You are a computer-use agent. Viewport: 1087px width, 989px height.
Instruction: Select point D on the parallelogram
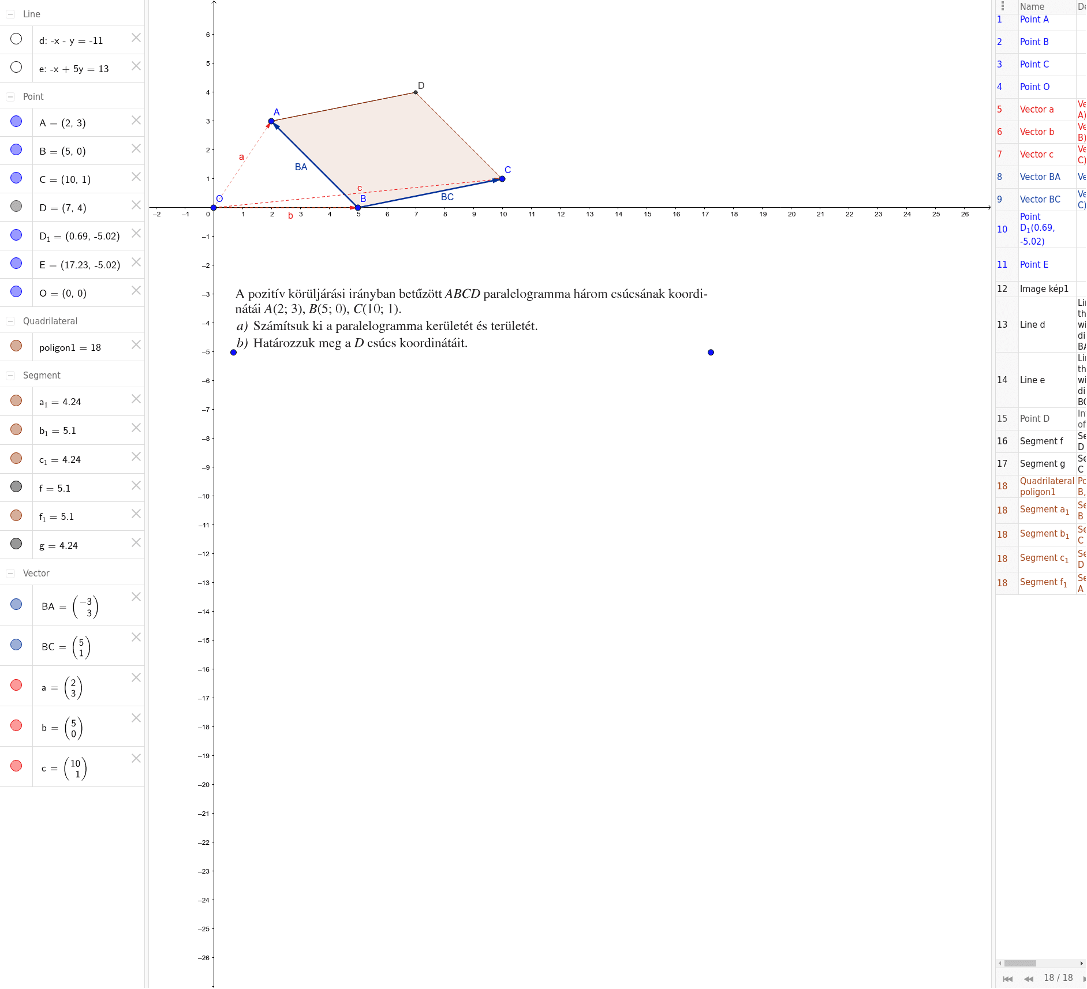pyautogui.click(x=416, y=92)
